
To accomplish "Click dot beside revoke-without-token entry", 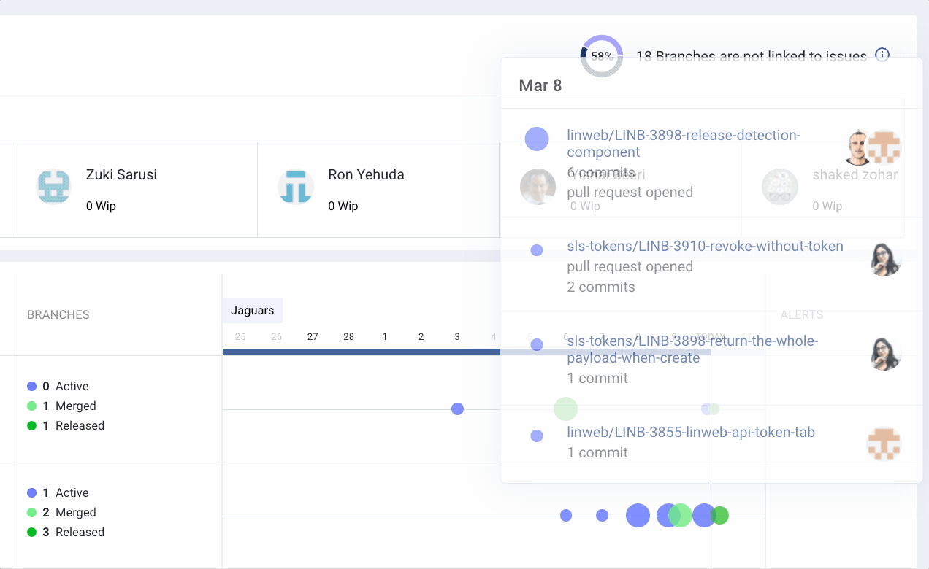I will 537,250.
